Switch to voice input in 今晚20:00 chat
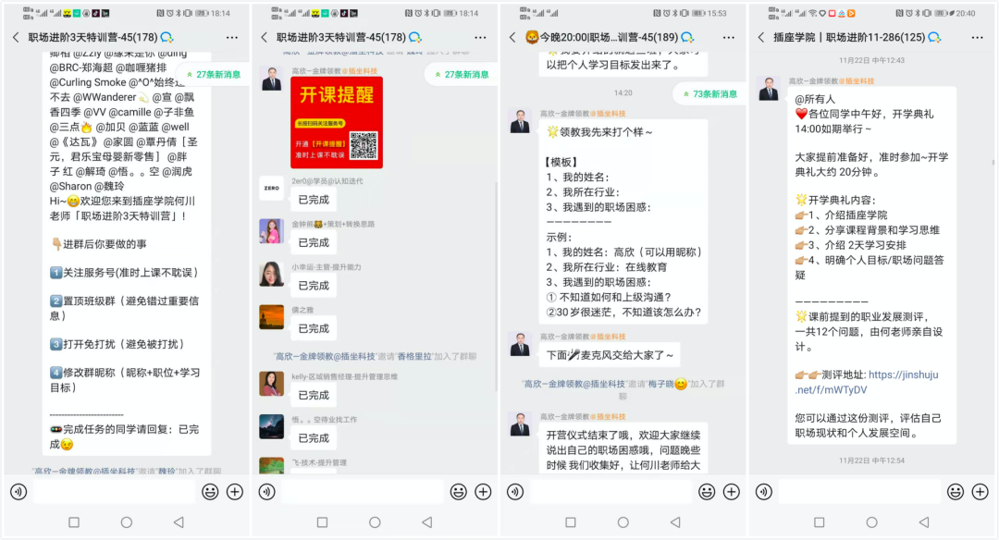Screen dimensions: 999x540 [514, 492]
